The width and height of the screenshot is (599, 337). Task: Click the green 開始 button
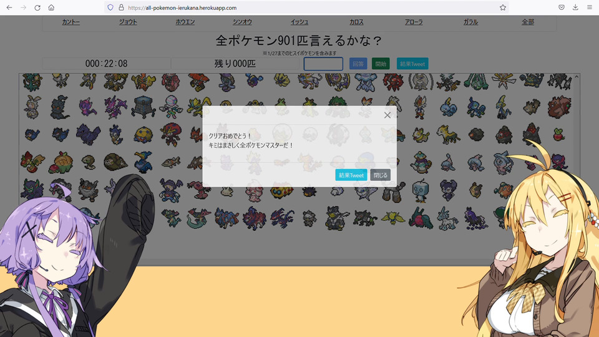click(381, 64)
